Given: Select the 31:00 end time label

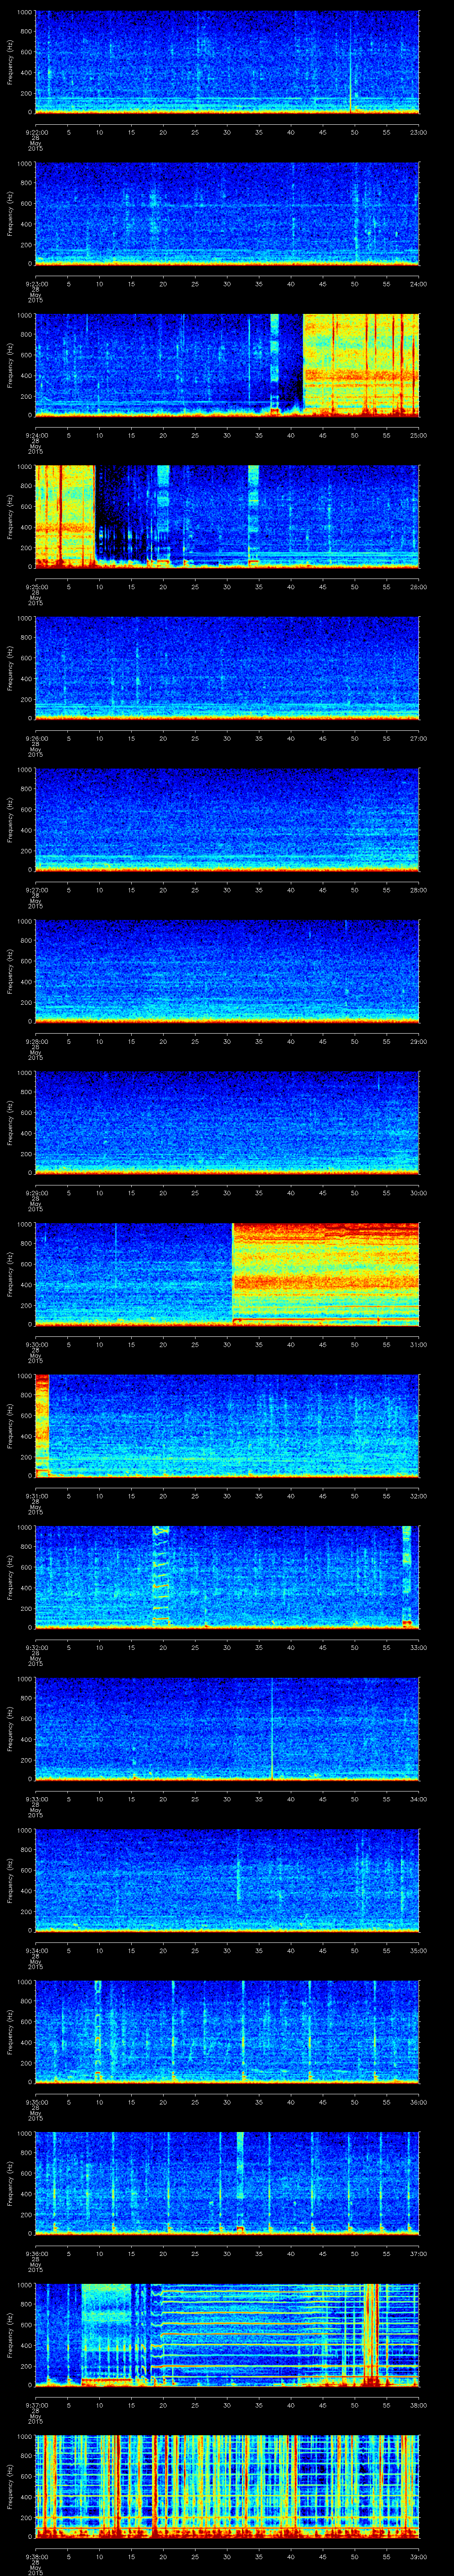Looking at the screenshot, I should tap(419, 1344).
